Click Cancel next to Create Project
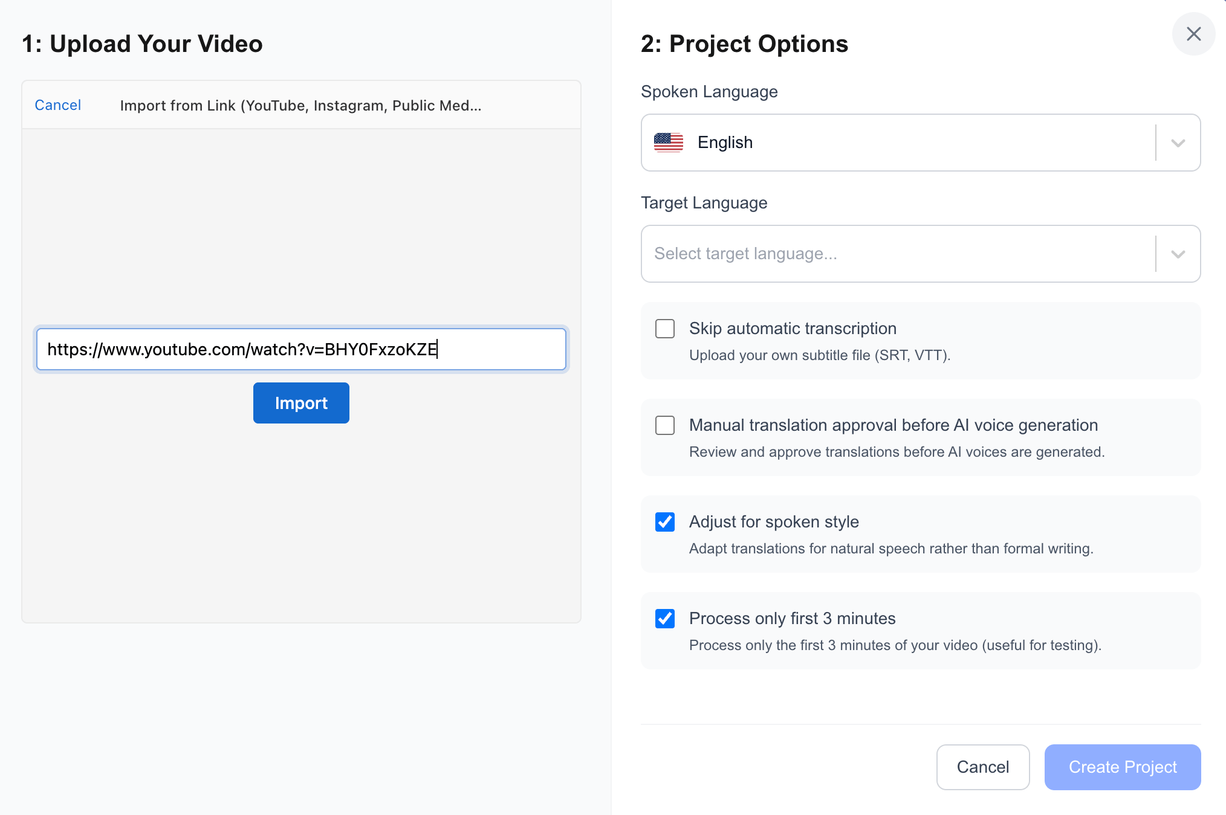 point(982,767)
